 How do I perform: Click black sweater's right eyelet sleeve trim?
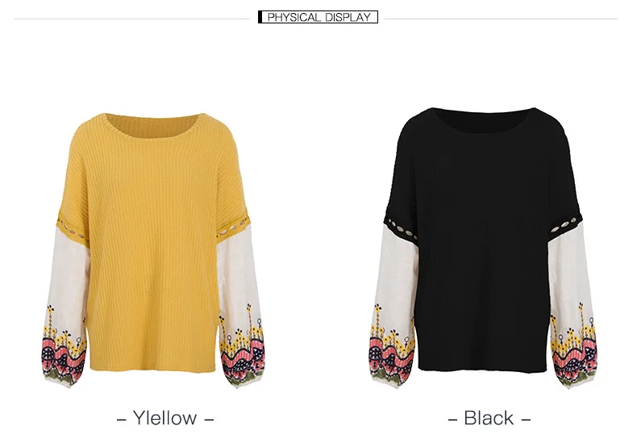click(x=565, y=226)
